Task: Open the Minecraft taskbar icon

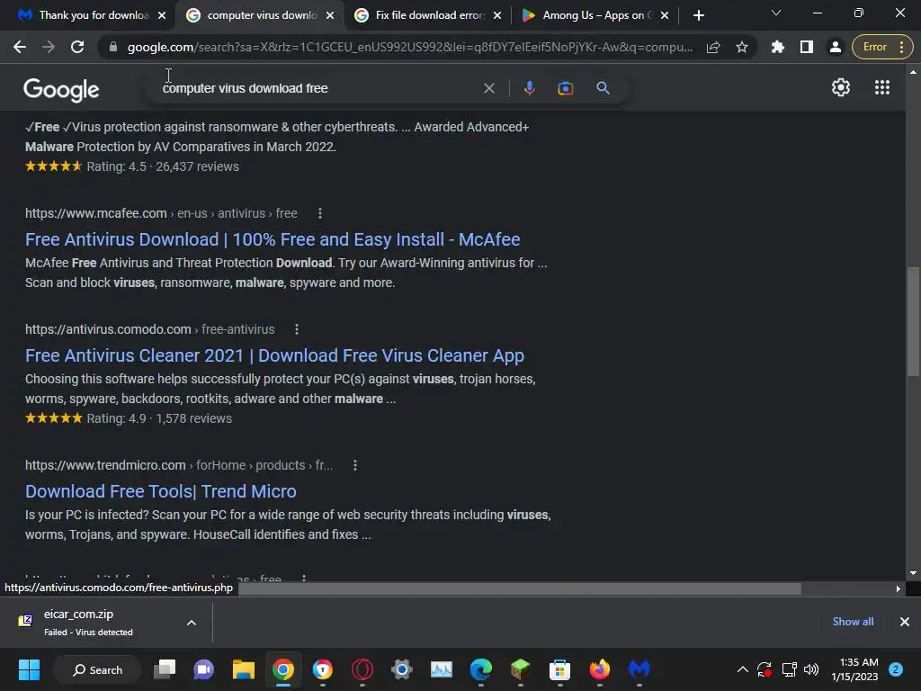Action: (x=521, y=669)
